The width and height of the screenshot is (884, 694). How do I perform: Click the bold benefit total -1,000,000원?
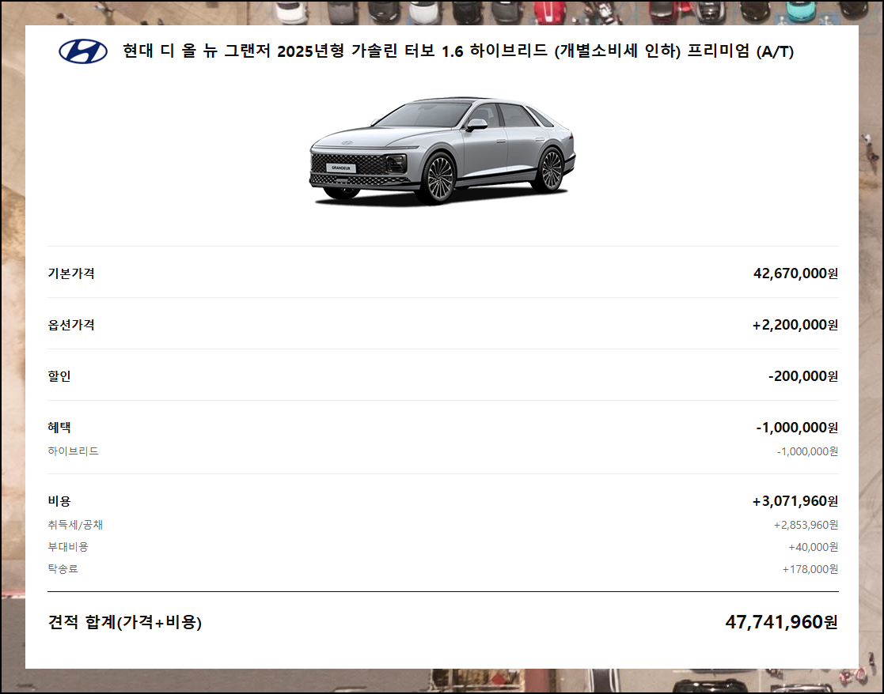click(797, 428)
